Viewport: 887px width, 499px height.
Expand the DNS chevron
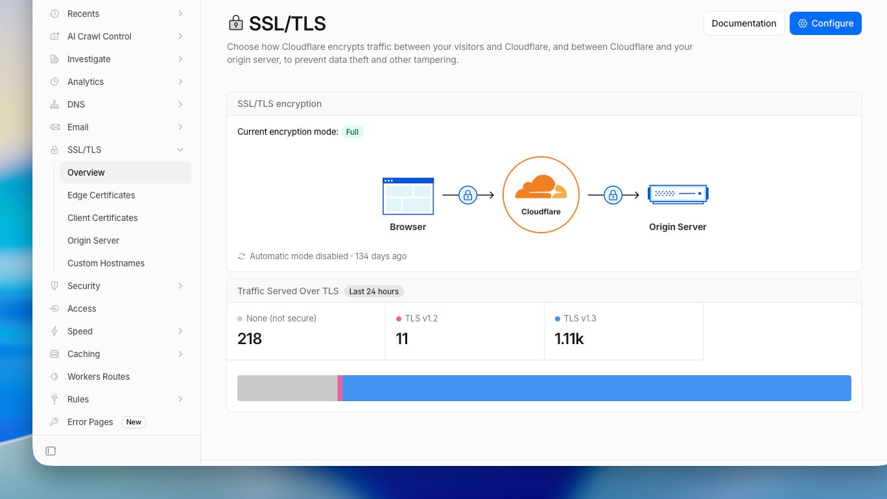pos(180,104)
